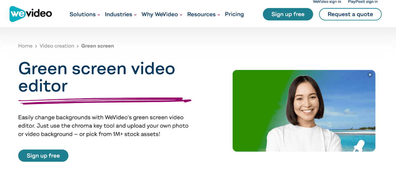Image resolution: width=396 pixels, height=180 pixels.
Task: Expand the Why WeVideo dropdown chevron
Action: [181, 15]
